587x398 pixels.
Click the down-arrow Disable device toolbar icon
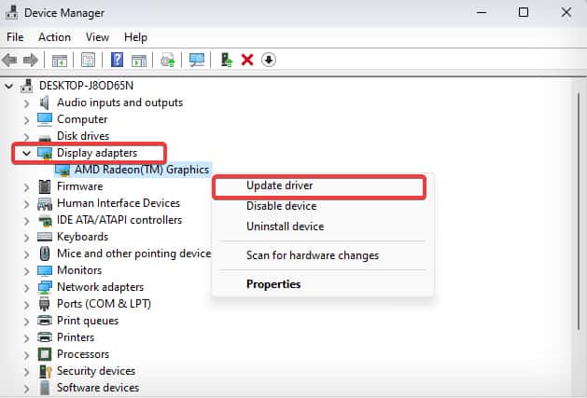click(x=269, y=60)
